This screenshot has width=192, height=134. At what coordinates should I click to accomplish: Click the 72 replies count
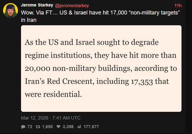click(x=30, y=127)
